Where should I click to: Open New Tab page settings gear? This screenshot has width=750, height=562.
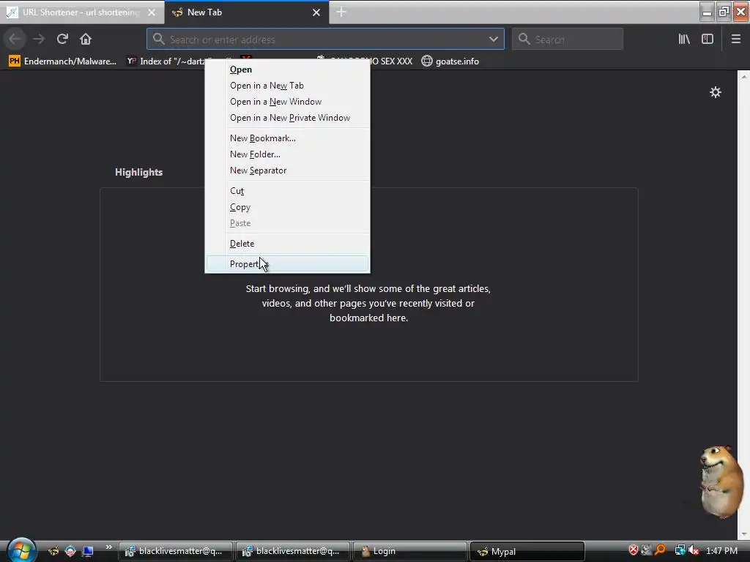click(715, 92)
